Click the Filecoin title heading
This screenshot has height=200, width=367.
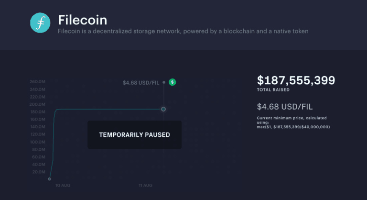point(82,20)
